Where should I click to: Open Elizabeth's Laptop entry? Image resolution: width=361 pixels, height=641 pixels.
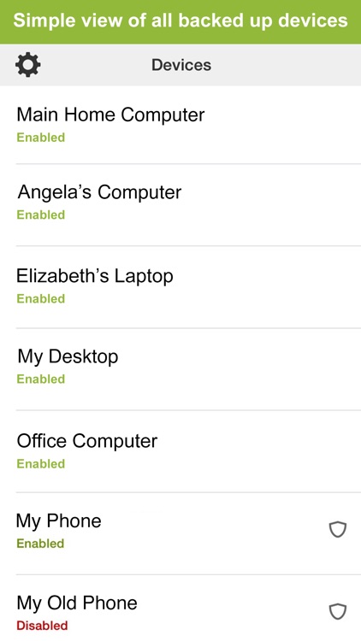[180, 287]
